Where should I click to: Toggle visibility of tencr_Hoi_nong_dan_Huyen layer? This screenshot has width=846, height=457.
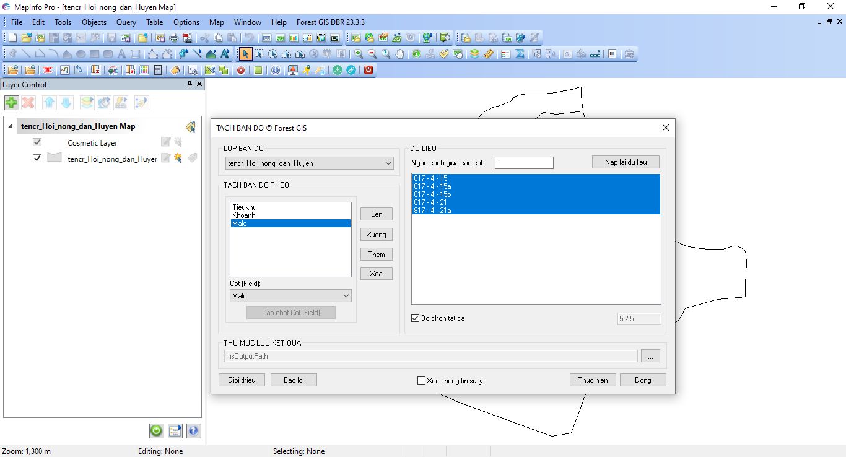(x=37, y=159)
